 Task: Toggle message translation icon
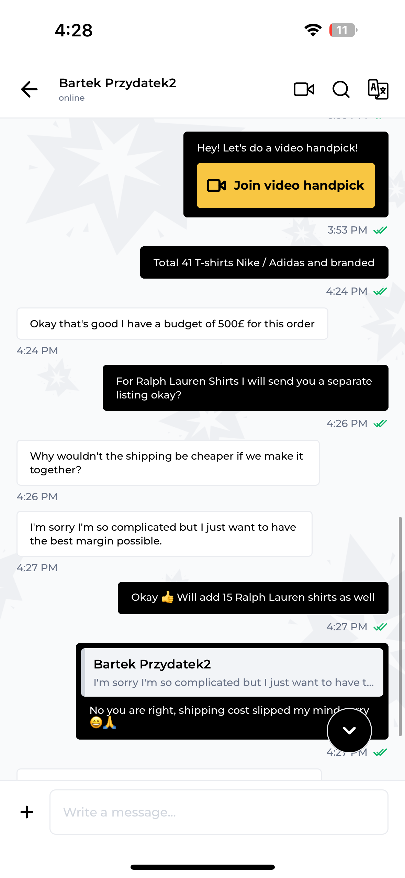pyautogui.click(x=378, y=89)
